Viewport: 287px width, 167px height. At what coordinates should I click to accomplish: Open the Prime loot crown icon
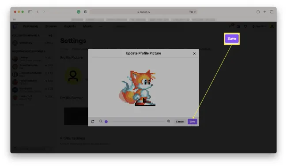tap(231, 26)
